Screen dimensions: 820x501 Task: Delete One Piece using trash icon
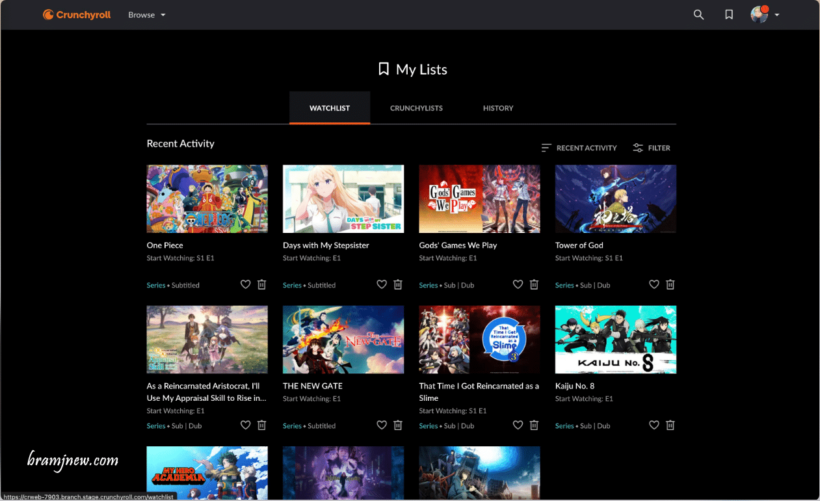click(261, 284)
